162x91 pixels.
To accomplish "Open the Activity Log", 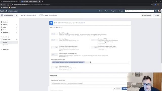I will (x=6, y=50).
